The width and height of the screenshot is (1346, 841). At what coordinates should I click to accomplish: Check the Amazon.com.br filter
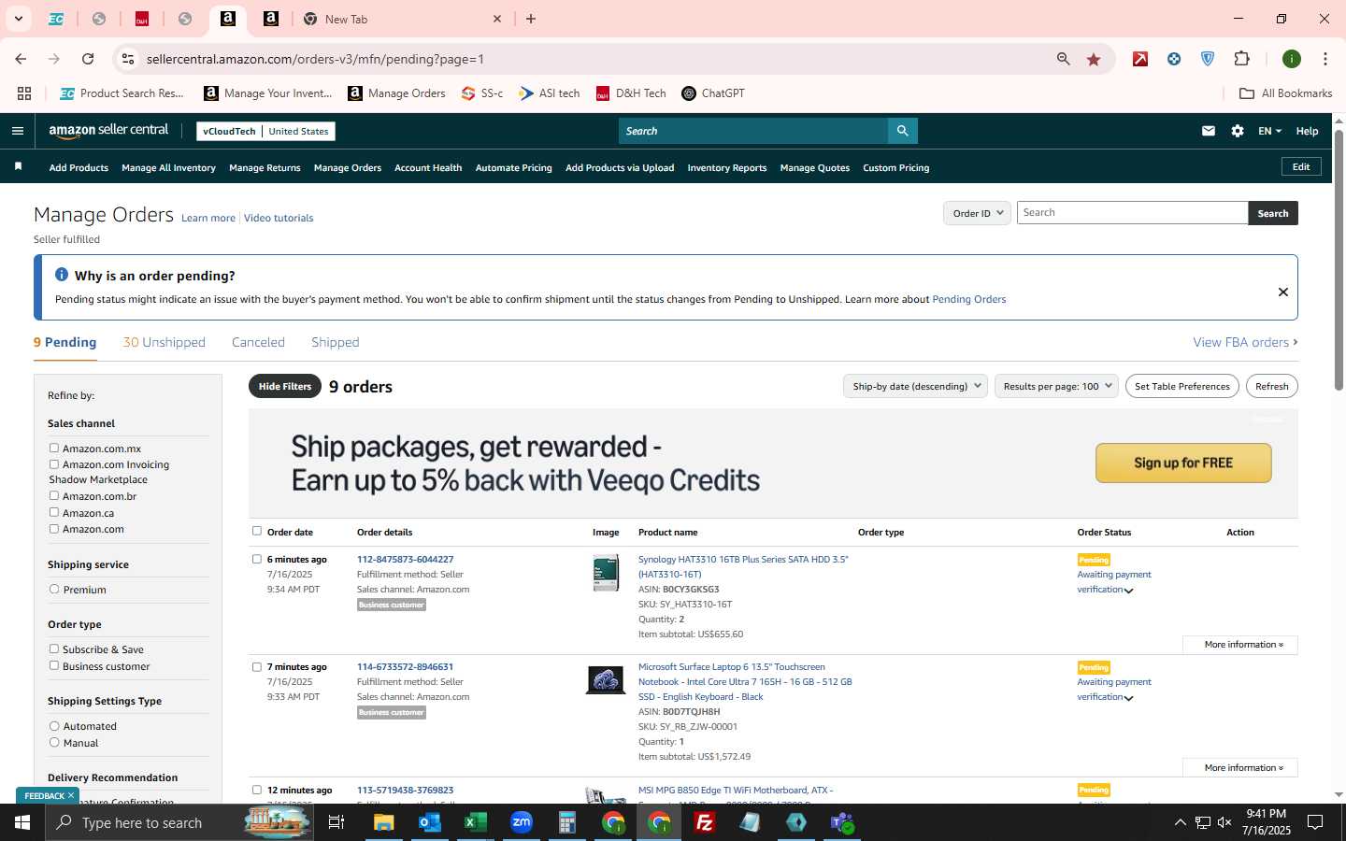(54, 496)
